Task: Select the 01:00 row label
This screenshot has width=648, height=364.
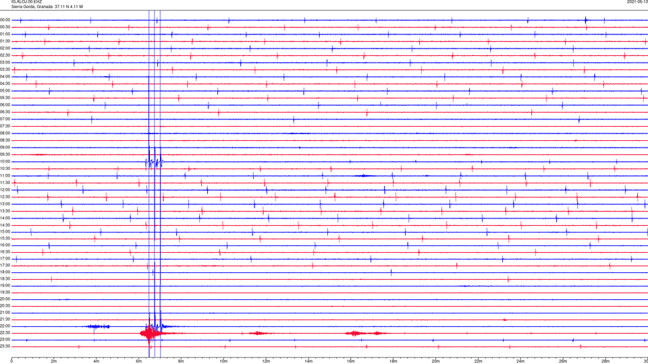Action: tap(5, 34)
